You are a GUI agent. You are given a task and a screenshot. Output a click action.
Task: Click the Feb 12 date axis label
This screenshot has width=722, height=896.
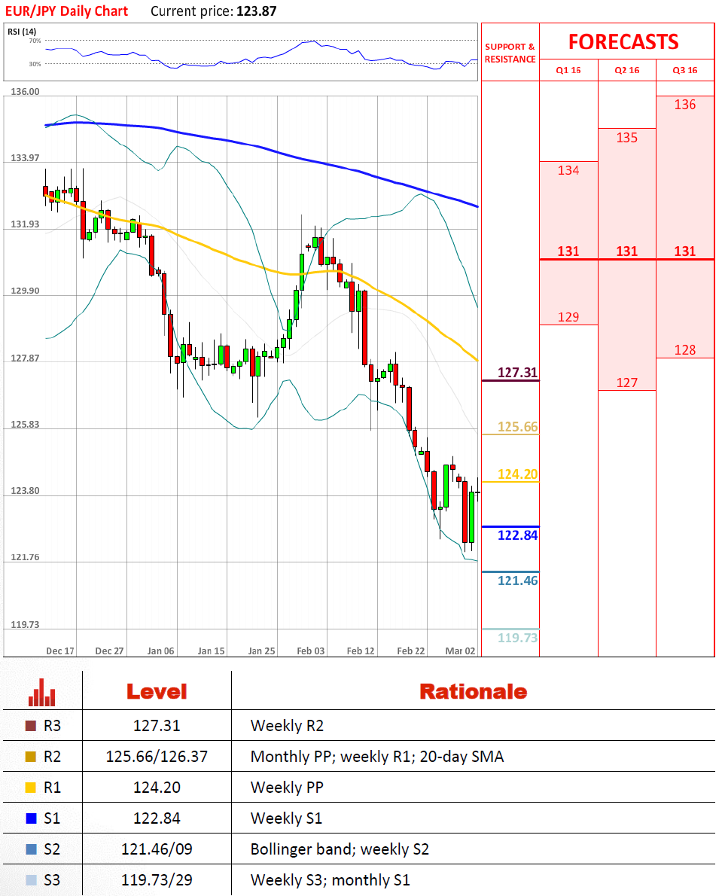(x=361, y=651)
